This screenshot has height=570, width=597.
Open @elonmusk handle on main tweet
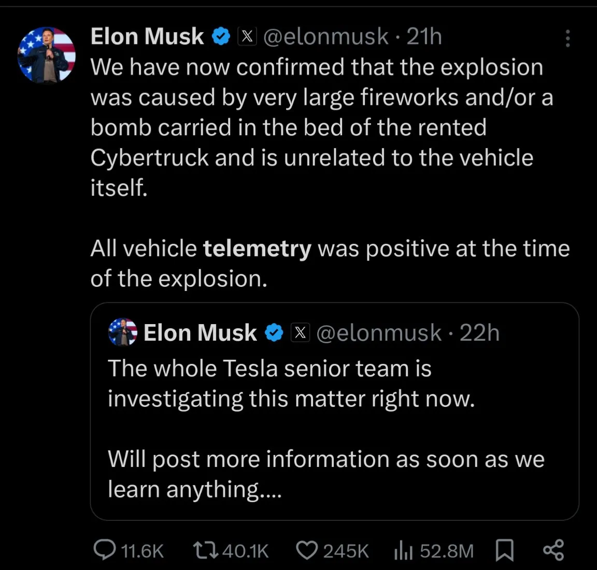325,37
